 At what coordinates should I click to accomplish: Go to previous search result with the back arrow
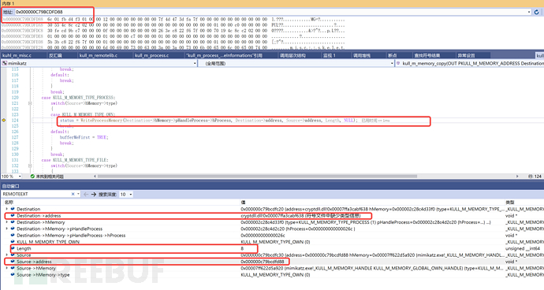86,195
